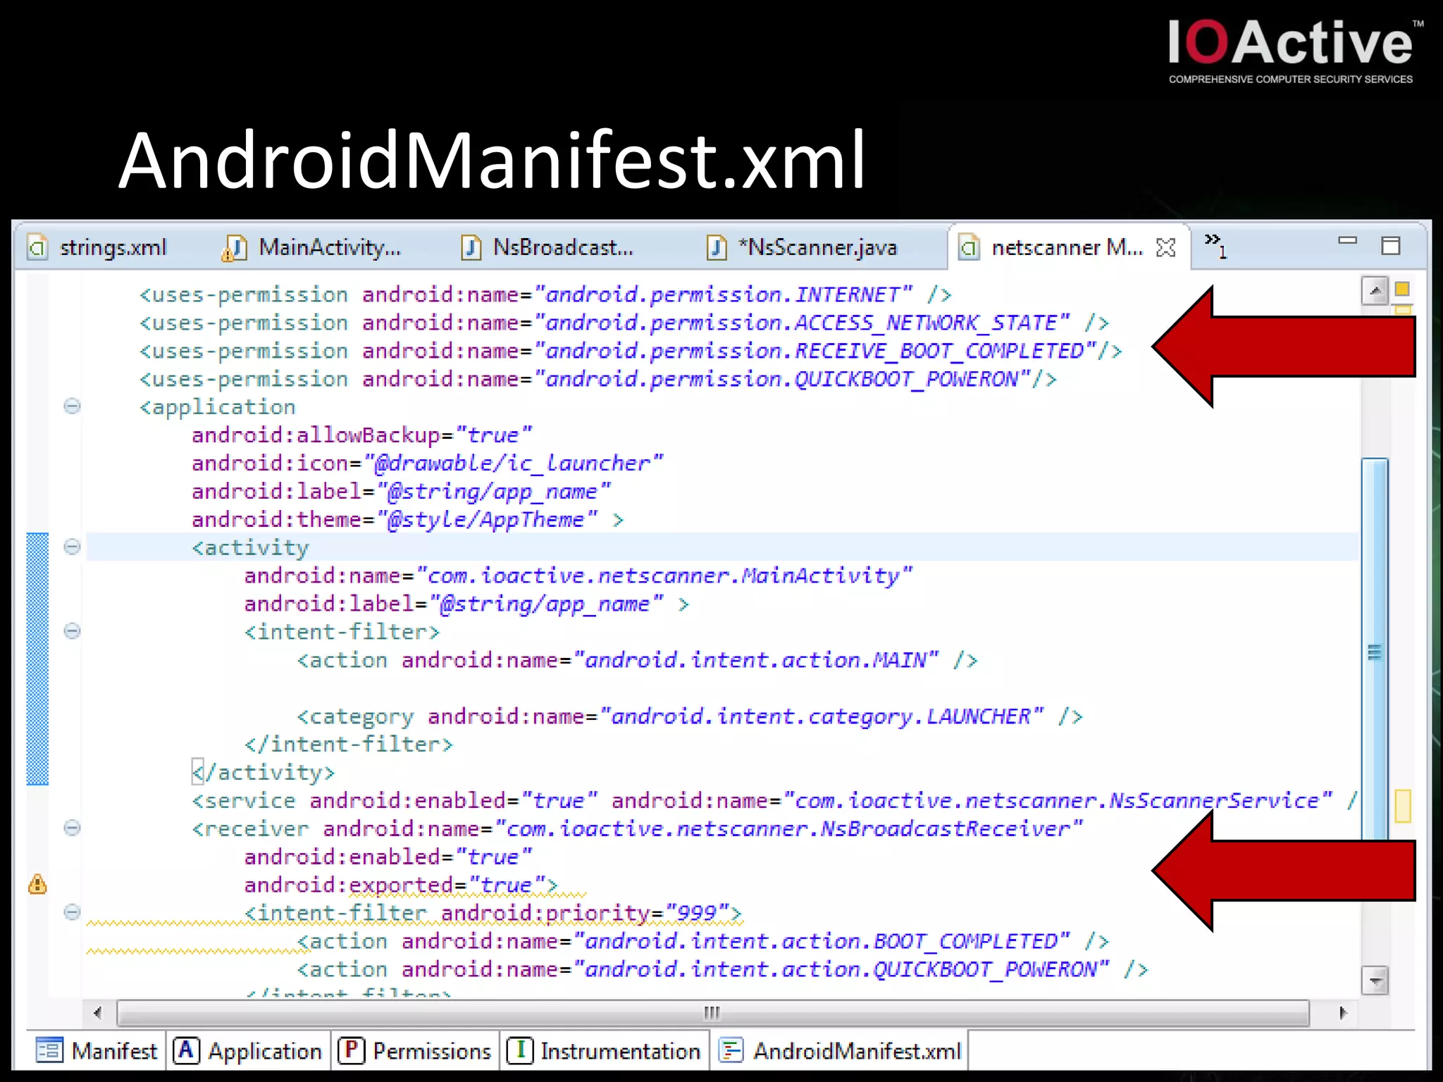Click the android:allowBackup="true" attribute
This screenshot has height=1082, width=1443.
click(x=362, y=435)
